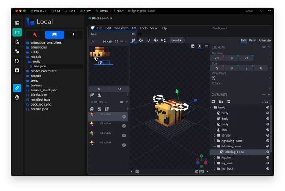
Task: Open the Local transform space dropdown
Action: [x=176, y=40]
